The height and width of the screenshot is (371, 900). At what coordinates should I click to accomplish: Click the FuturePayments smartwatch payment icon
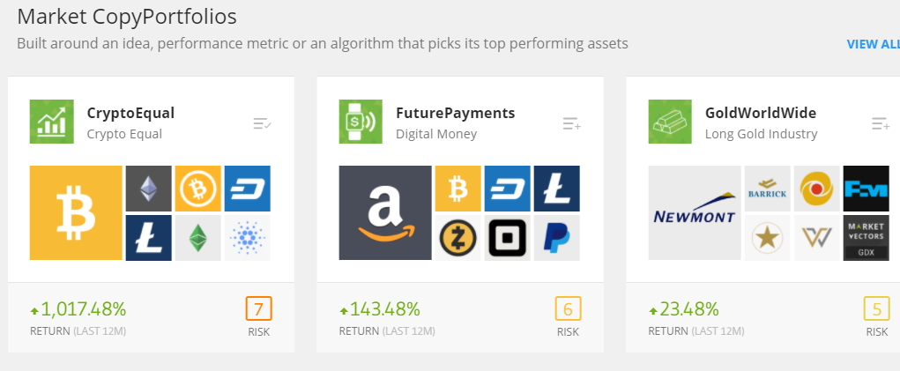(x=361, y=122)
